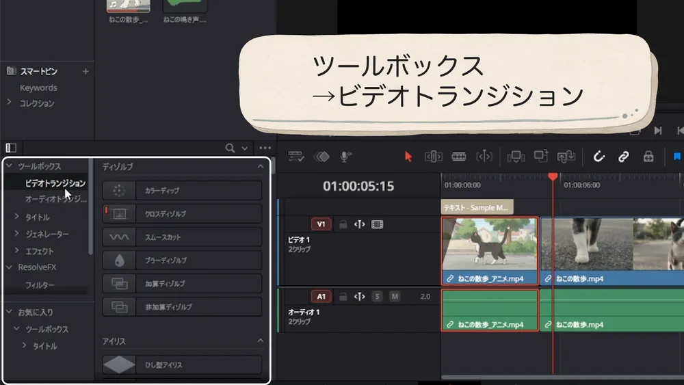Click the red playhead marker handle
Image resolution: width=684 pixels, height=385 pixels.
(x=553, y=176)
